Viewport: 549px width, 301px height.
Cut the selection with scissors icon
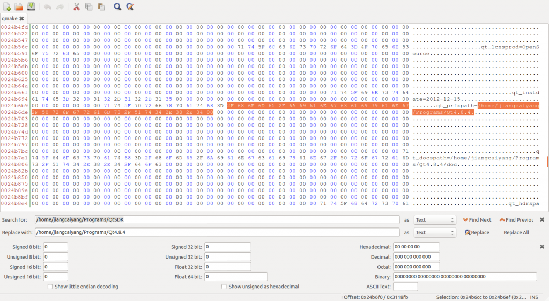click(76, 6)
